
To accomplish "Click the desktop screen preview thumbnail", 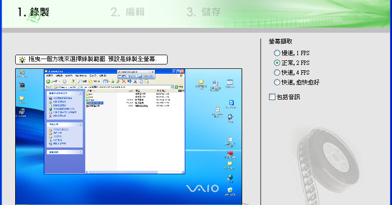I will [128, 137].
